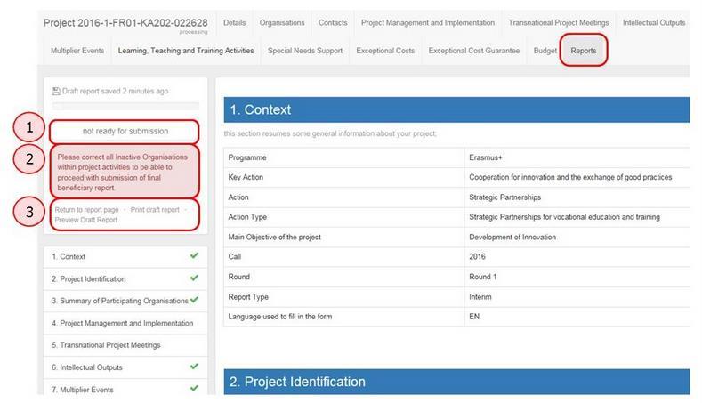The width and height of the screenshot is (702, 403).
Task: Click checkmark next to Multiplier Events section
Action: (x=194, y=388)
